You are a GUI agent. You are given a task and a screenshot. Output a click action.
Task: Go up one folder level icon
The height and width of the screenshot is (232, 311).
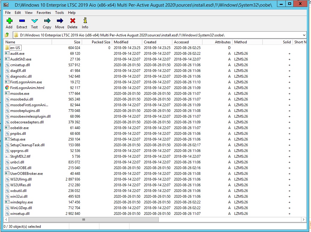7,35
